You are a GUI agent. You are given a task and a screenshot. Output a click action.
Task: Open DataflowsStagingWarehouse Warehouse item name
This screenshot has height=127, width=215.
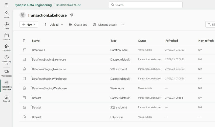tap(49, 88)
